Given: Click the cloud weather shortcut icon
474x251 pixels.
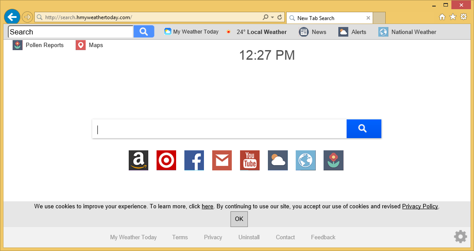Looking at the screenshot, I should [x=277, y=160].
